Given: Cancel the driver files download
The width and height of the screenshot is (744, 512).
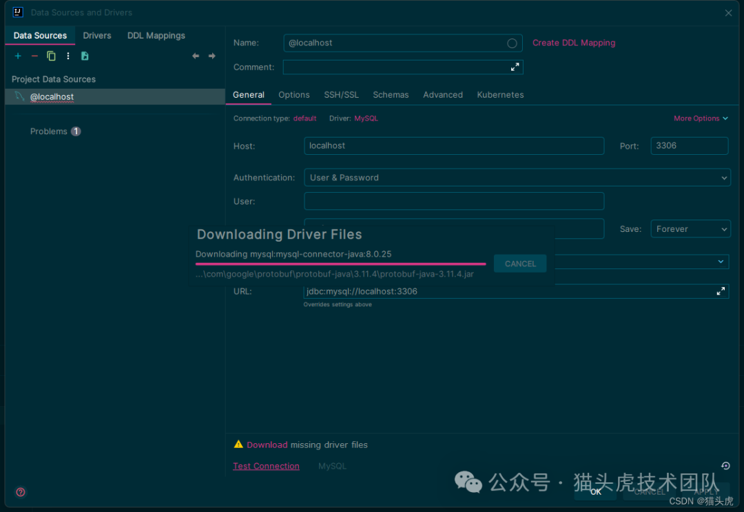Looking at the screenshot, I should (x=520, y=264).
